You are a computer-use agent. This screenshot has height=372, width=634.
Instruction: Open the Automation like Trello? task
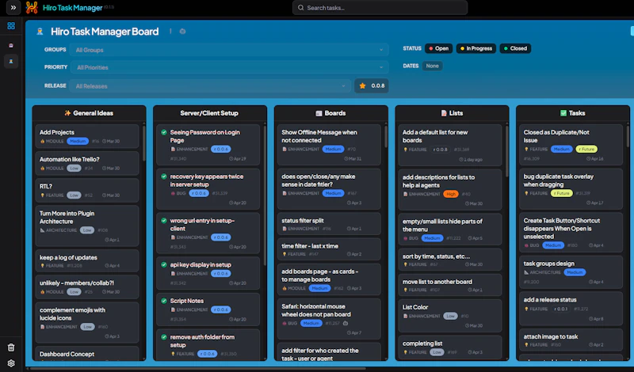point(87,163)
